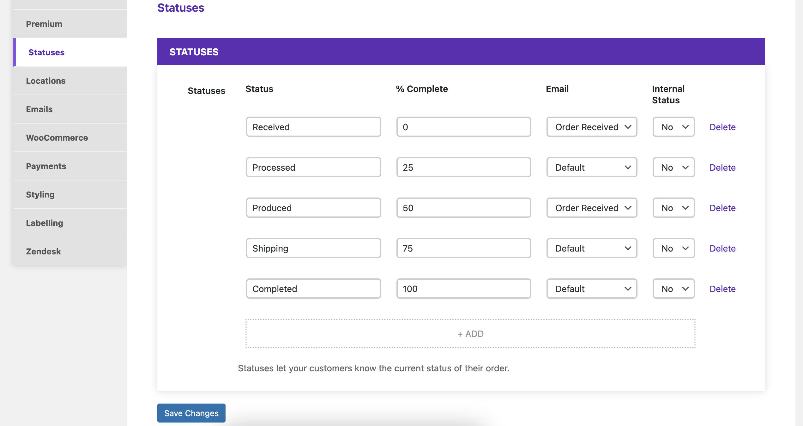
Task: Open the Email dropdown for Received status
Action: pos(591,127)
